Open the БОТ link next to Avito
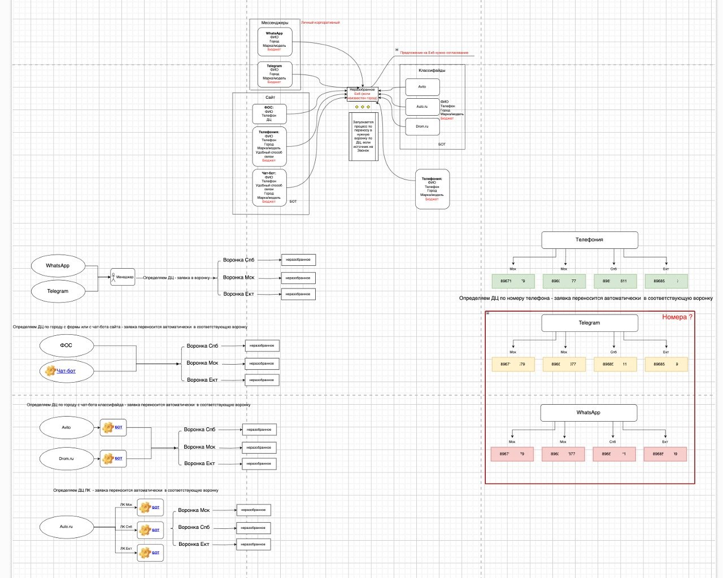The height and width of the screenshot is (578, 723). (x=119, y=427)
